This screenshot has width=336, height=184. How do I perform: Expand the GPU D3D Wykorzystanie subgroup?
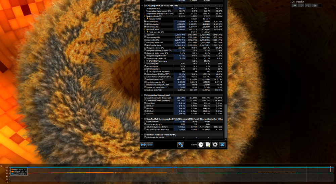[x=145, y=61]
